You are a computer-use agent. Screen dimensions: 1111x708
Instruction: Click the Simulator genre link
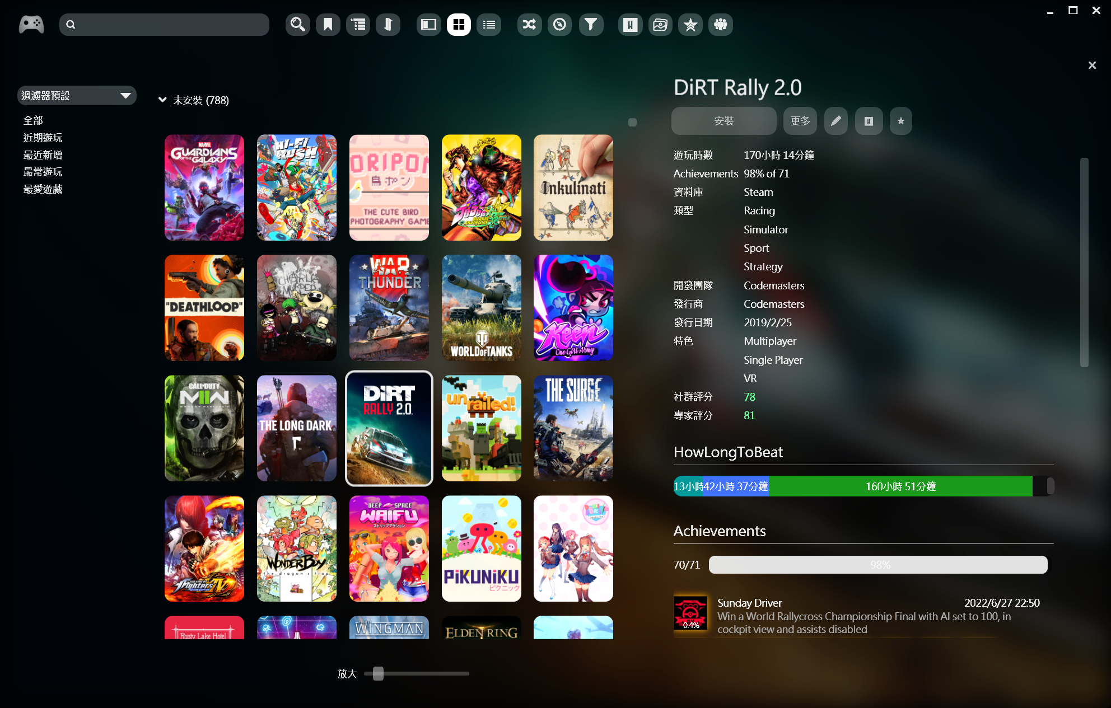click(x=765, y=229)
